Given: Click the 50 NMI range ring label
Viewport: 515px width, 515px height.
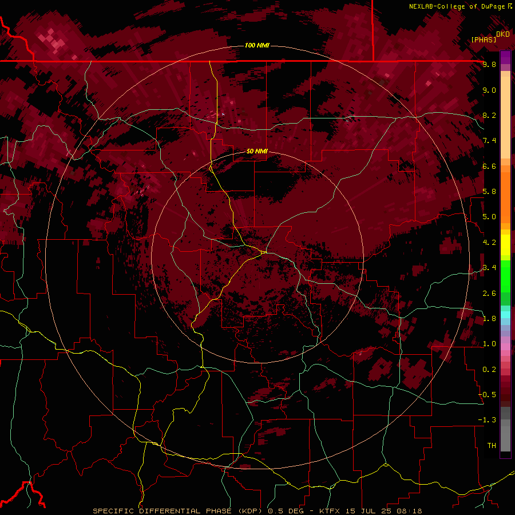Looking at the screenshot, I should (x=257, y=151).
